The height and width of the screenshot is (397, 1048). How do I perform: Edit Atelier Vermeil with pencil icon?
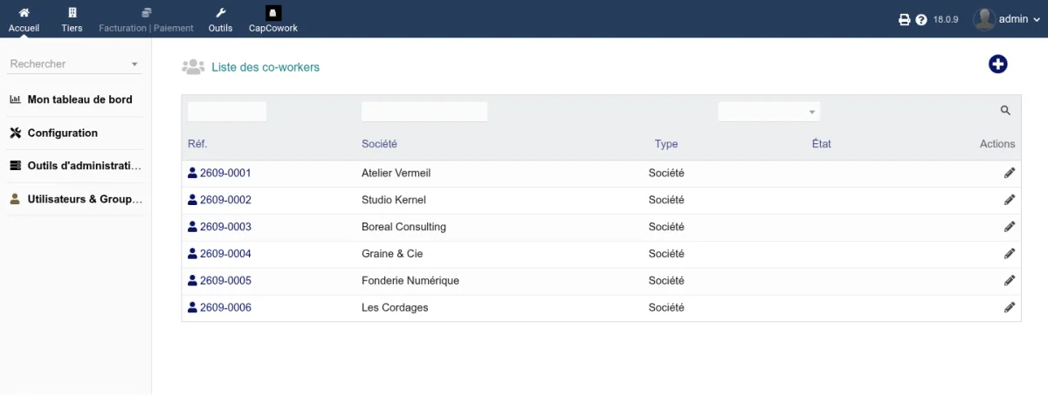pyautogui.click(x=1010, y=173)
